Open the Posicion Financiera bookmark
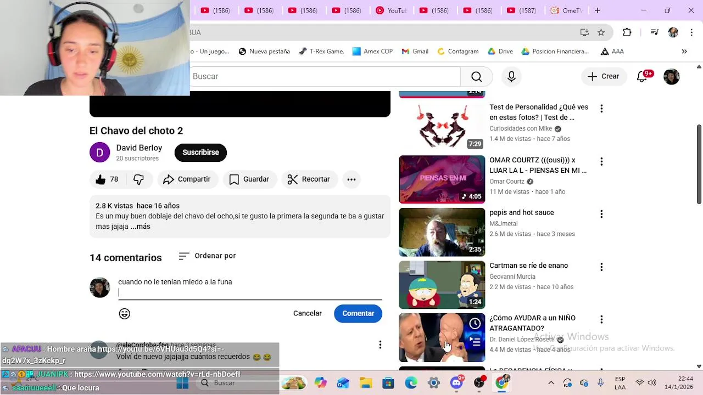The width and height of the screenshot is (703, 395). tap(555, 52)
